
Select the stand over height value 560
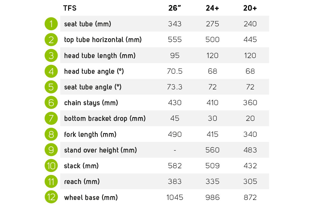[212, 150]
